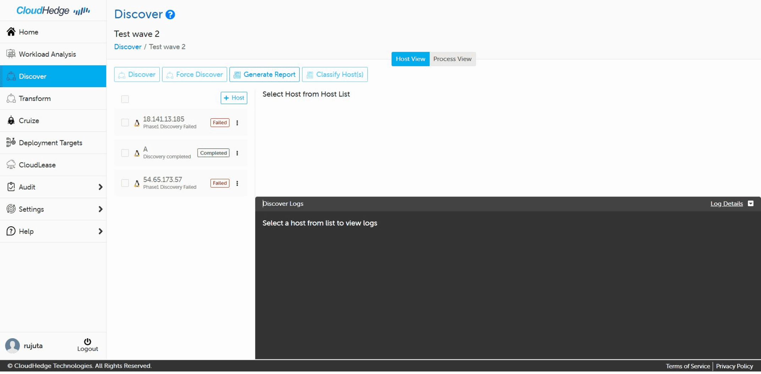Screen dimensions: 761x374
Task: Click the Transform sidebar icon
Action: (11, 98)
